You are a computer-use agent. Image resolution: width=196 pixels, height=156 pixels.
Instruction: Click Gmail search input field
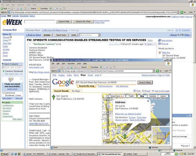tap(40, 22)
